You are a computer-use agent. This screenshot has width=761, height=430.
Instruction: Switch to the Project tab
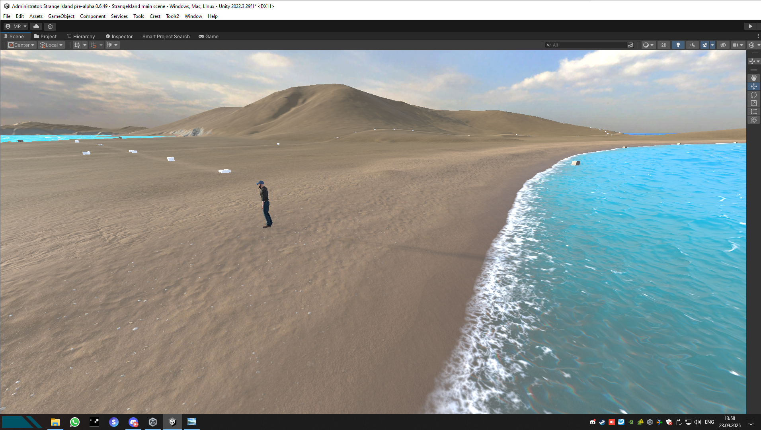click(x=45, y=36)
